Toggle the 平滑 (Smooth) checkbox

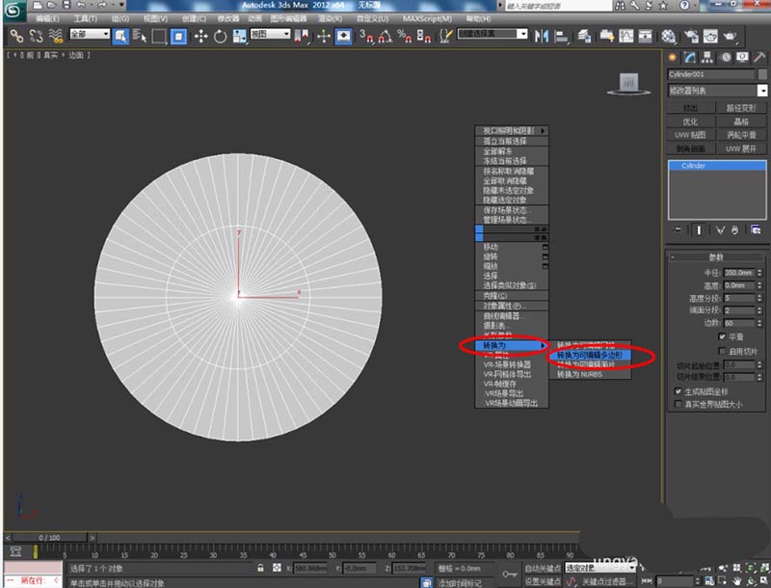722,336
